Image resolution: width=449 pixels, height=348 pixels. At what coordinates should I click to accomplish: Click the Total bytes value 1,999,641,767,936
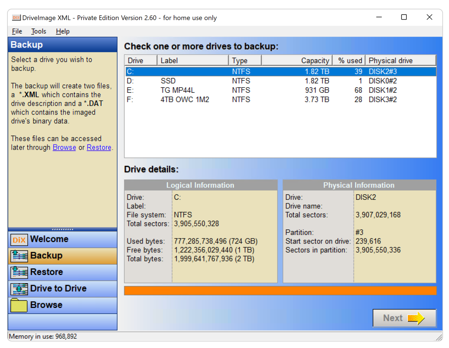pyautogui.click(x=214, y=259)
